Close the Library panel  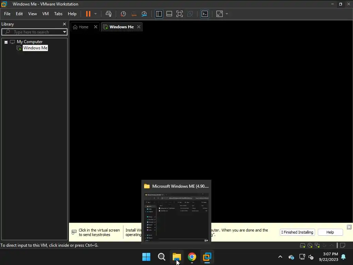(64, 24)
